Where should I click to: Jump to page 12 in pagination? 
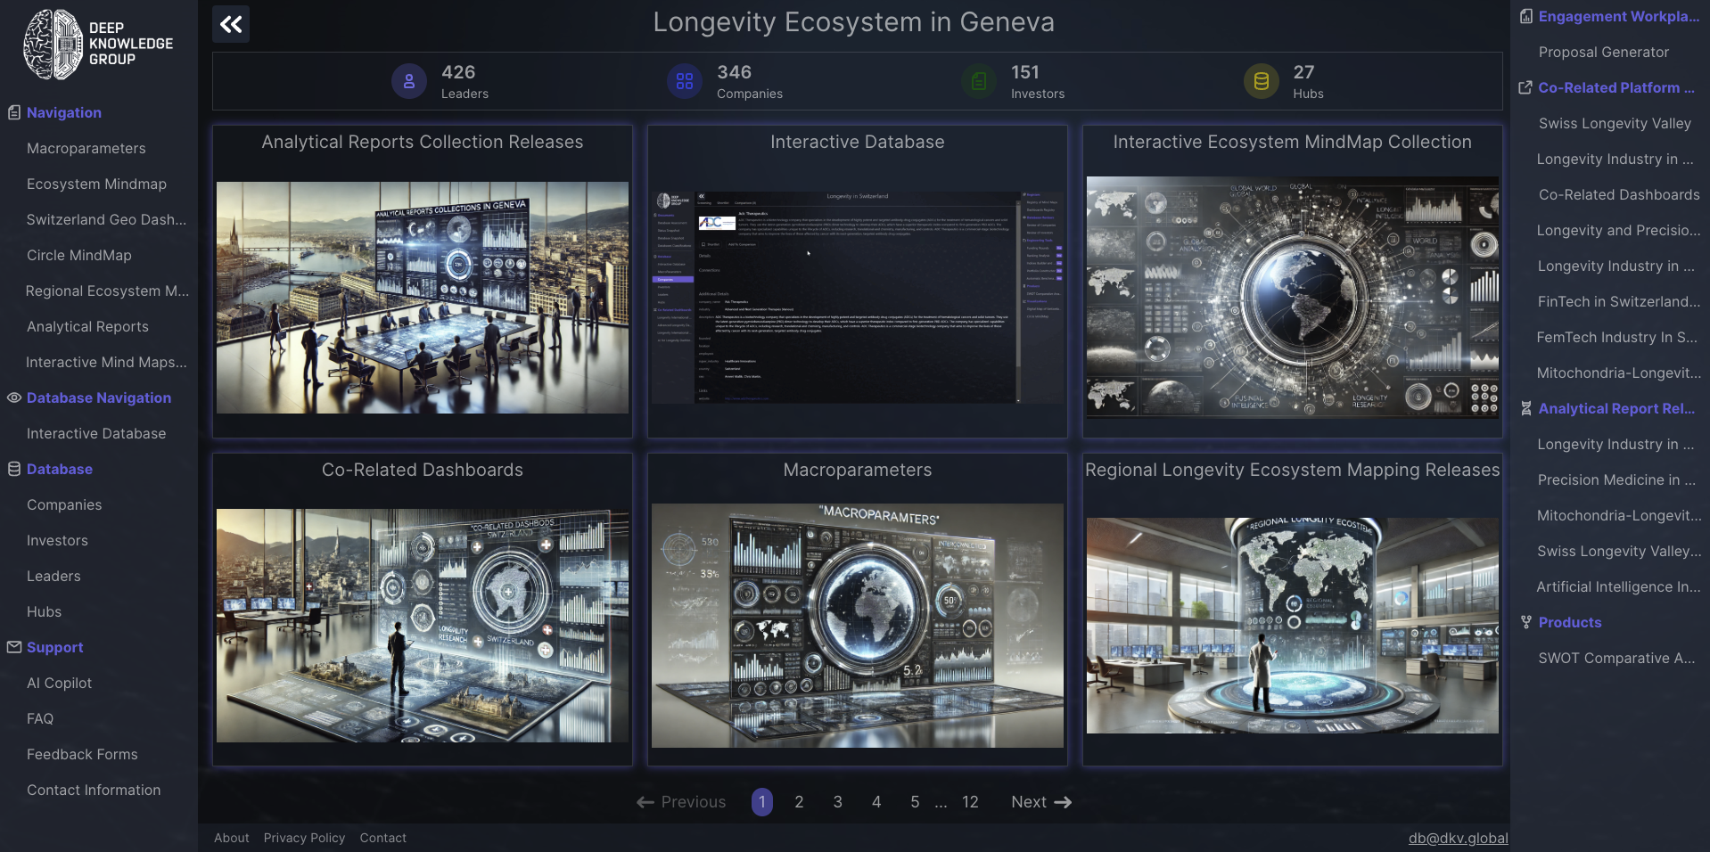(970, 802)
